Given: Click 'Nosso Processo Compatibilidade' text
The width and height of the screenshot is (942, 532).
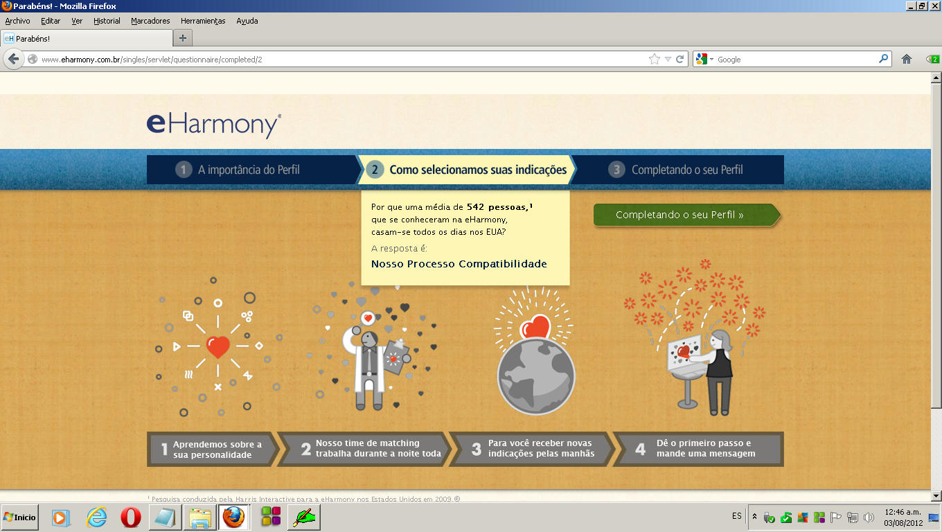Looking at the screenshot, I should coord(459,264).
